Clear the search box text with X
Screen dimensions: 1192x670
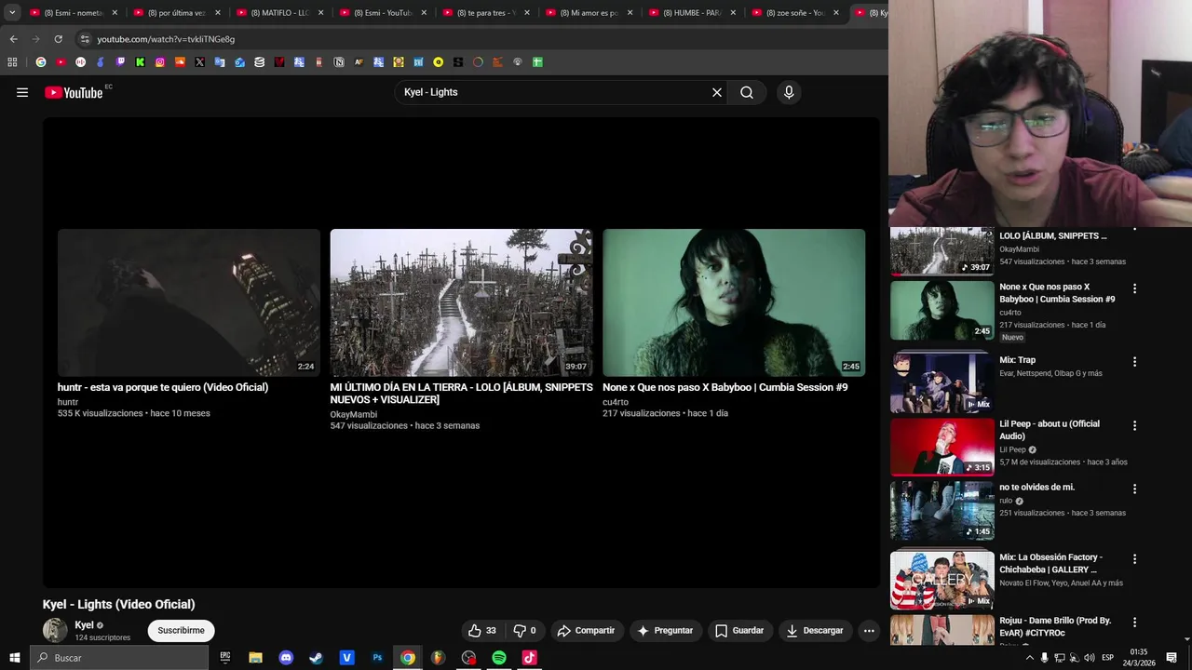click(x=717, y=92)
